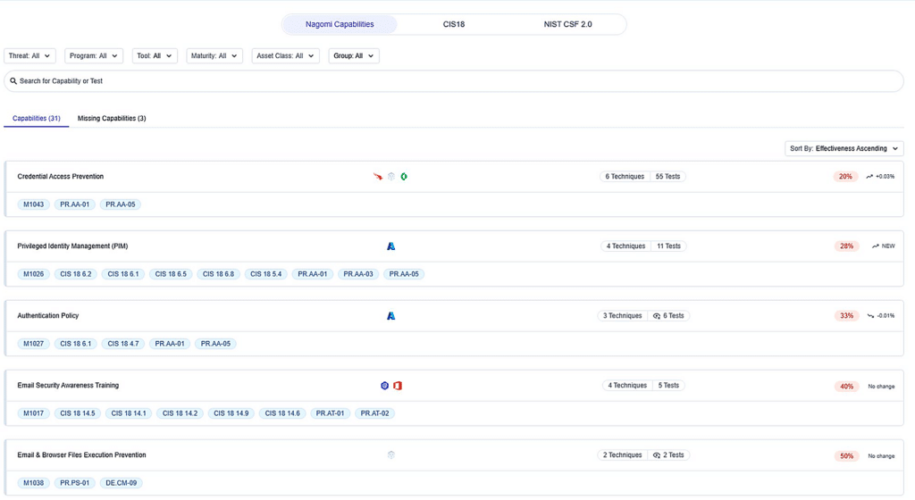Click the red Office 365 icon
Viewport: 915px width, 500px height.
(x=398, y=386)
